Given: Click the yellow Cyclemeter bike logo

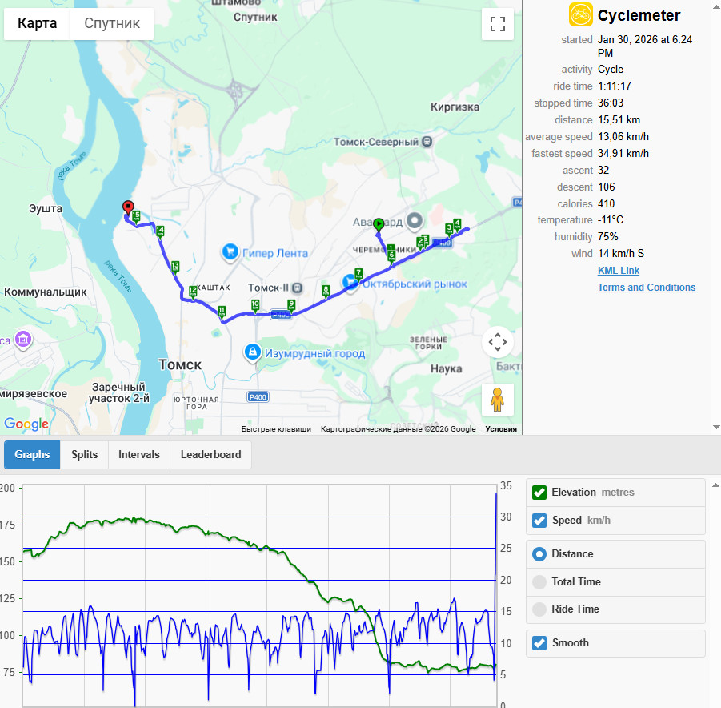Looking at the screenshot, I should 580,14.
